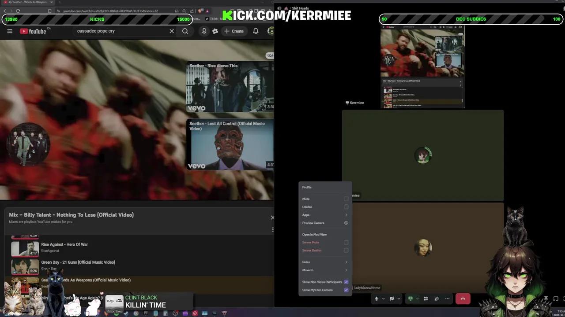This screenshot has height=317, width=565.
Task: Click the Preview Camera eye icon
Action: pos(346,223)
